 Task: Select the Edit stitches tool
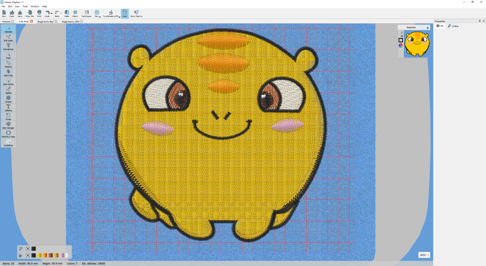tap(8, 47)
